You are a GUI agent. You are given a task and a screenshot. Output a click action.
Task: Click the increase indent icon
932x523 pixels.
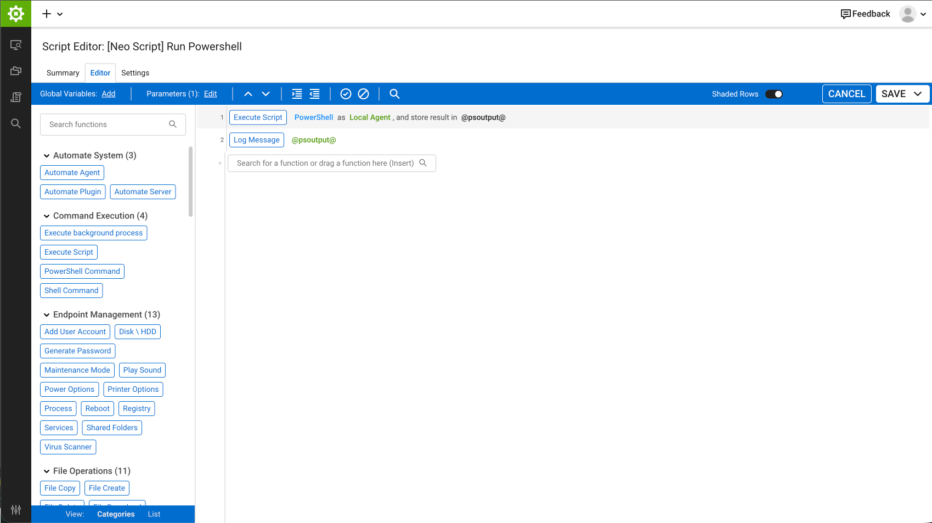point(297,94)
